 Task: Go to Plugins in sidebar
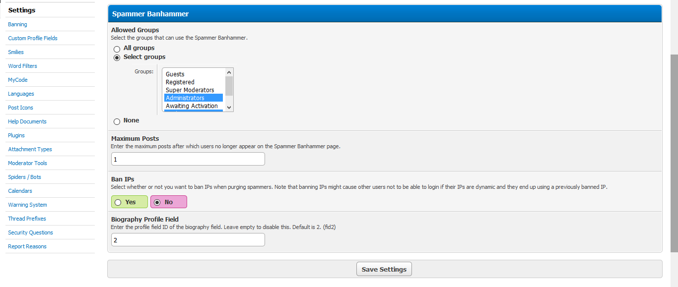tap(16, 135)
